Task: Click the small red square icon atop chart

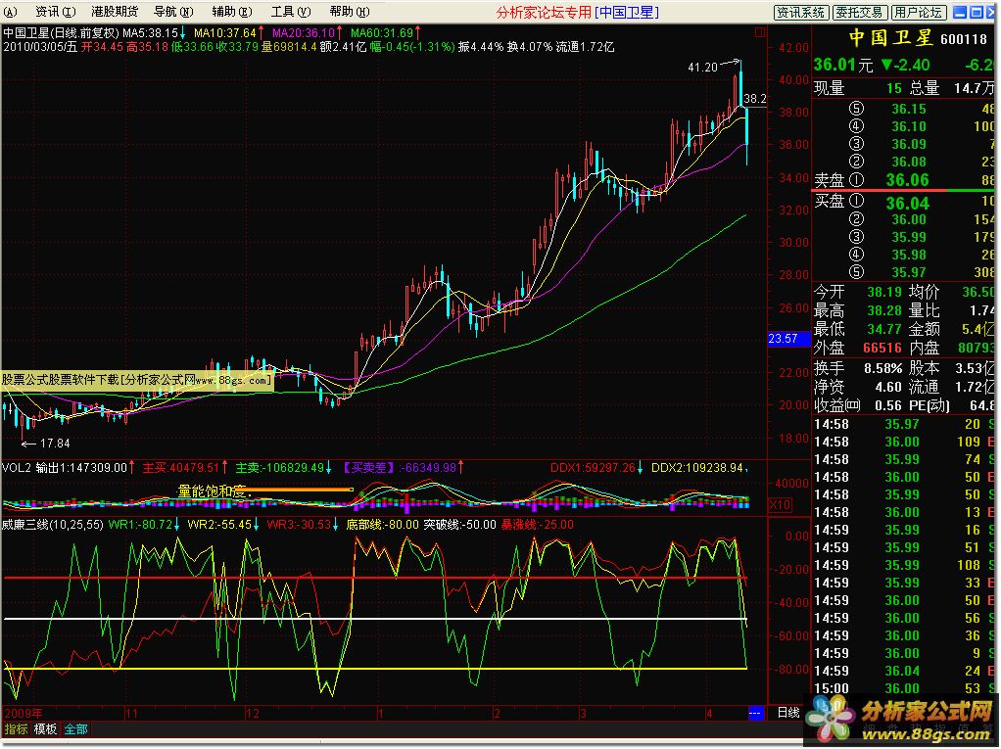Action: pos(760,32)
